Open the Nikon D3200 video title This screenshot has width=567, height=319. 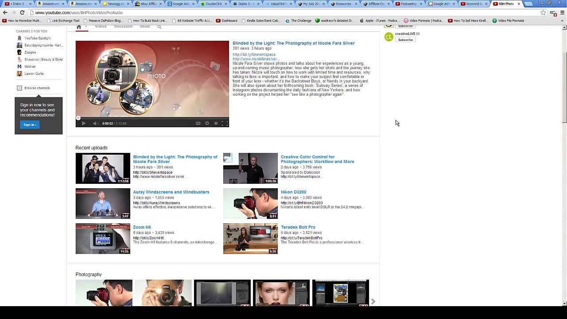(x=293, y=192)
